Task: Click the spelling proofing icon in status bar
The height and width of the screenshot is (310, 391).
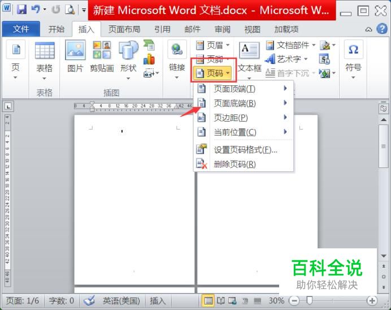Action: [x=89, y=300]
